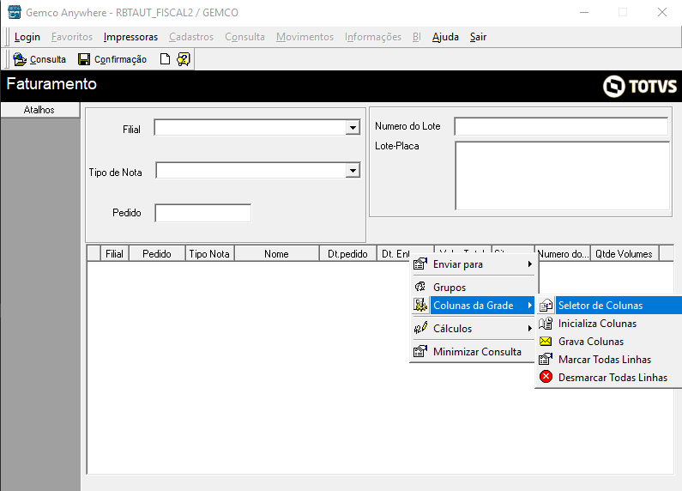682x491 pixels.
Task: Minimize the Gemco Anywhere window
Action: point(584,12)
